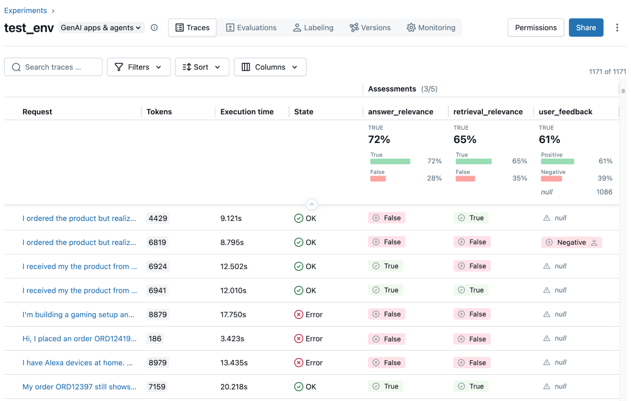
Task: Click the blue Share button
Action: pyautogui.click(x=586, y=28)
